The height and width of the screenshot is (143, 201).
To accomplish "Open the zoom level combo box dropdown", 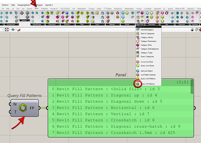I will [3, 30].
